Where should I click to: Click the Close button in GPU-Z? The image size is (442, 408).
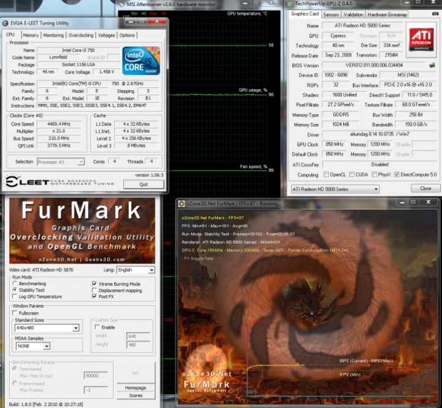tap(425, 188)
